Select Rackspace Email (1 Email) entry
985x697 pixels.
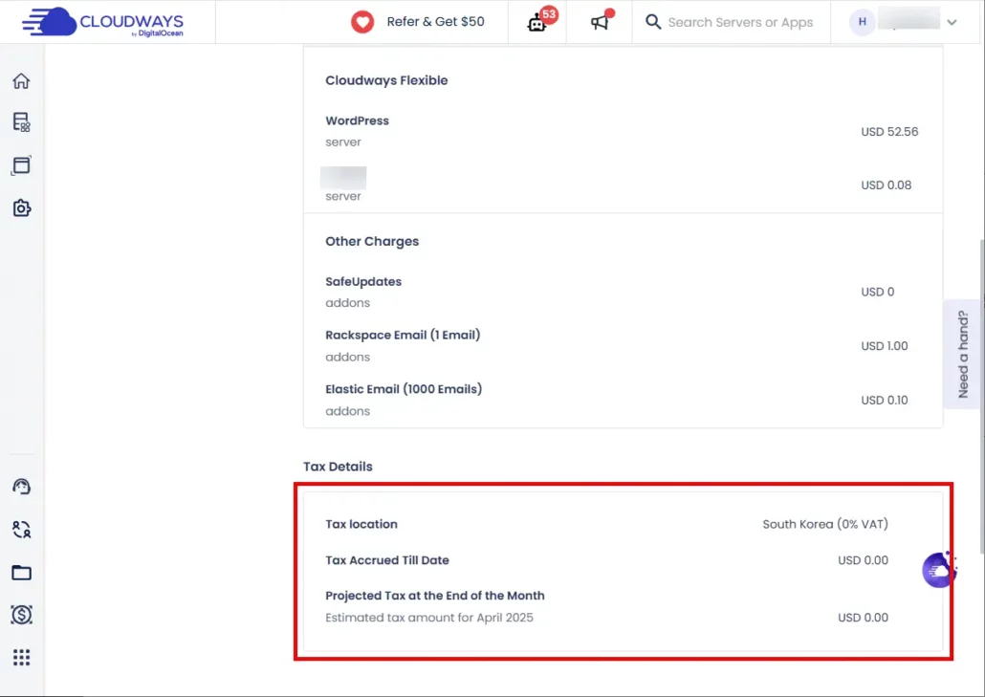[x=403, y=336]
